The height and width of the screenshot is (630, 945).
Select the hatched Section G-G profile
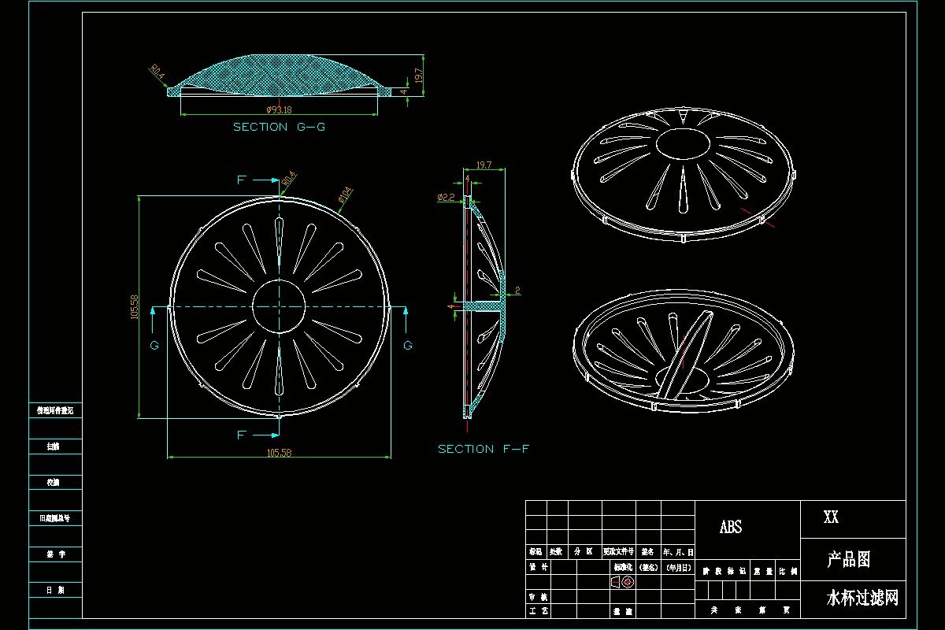(280, 76)
